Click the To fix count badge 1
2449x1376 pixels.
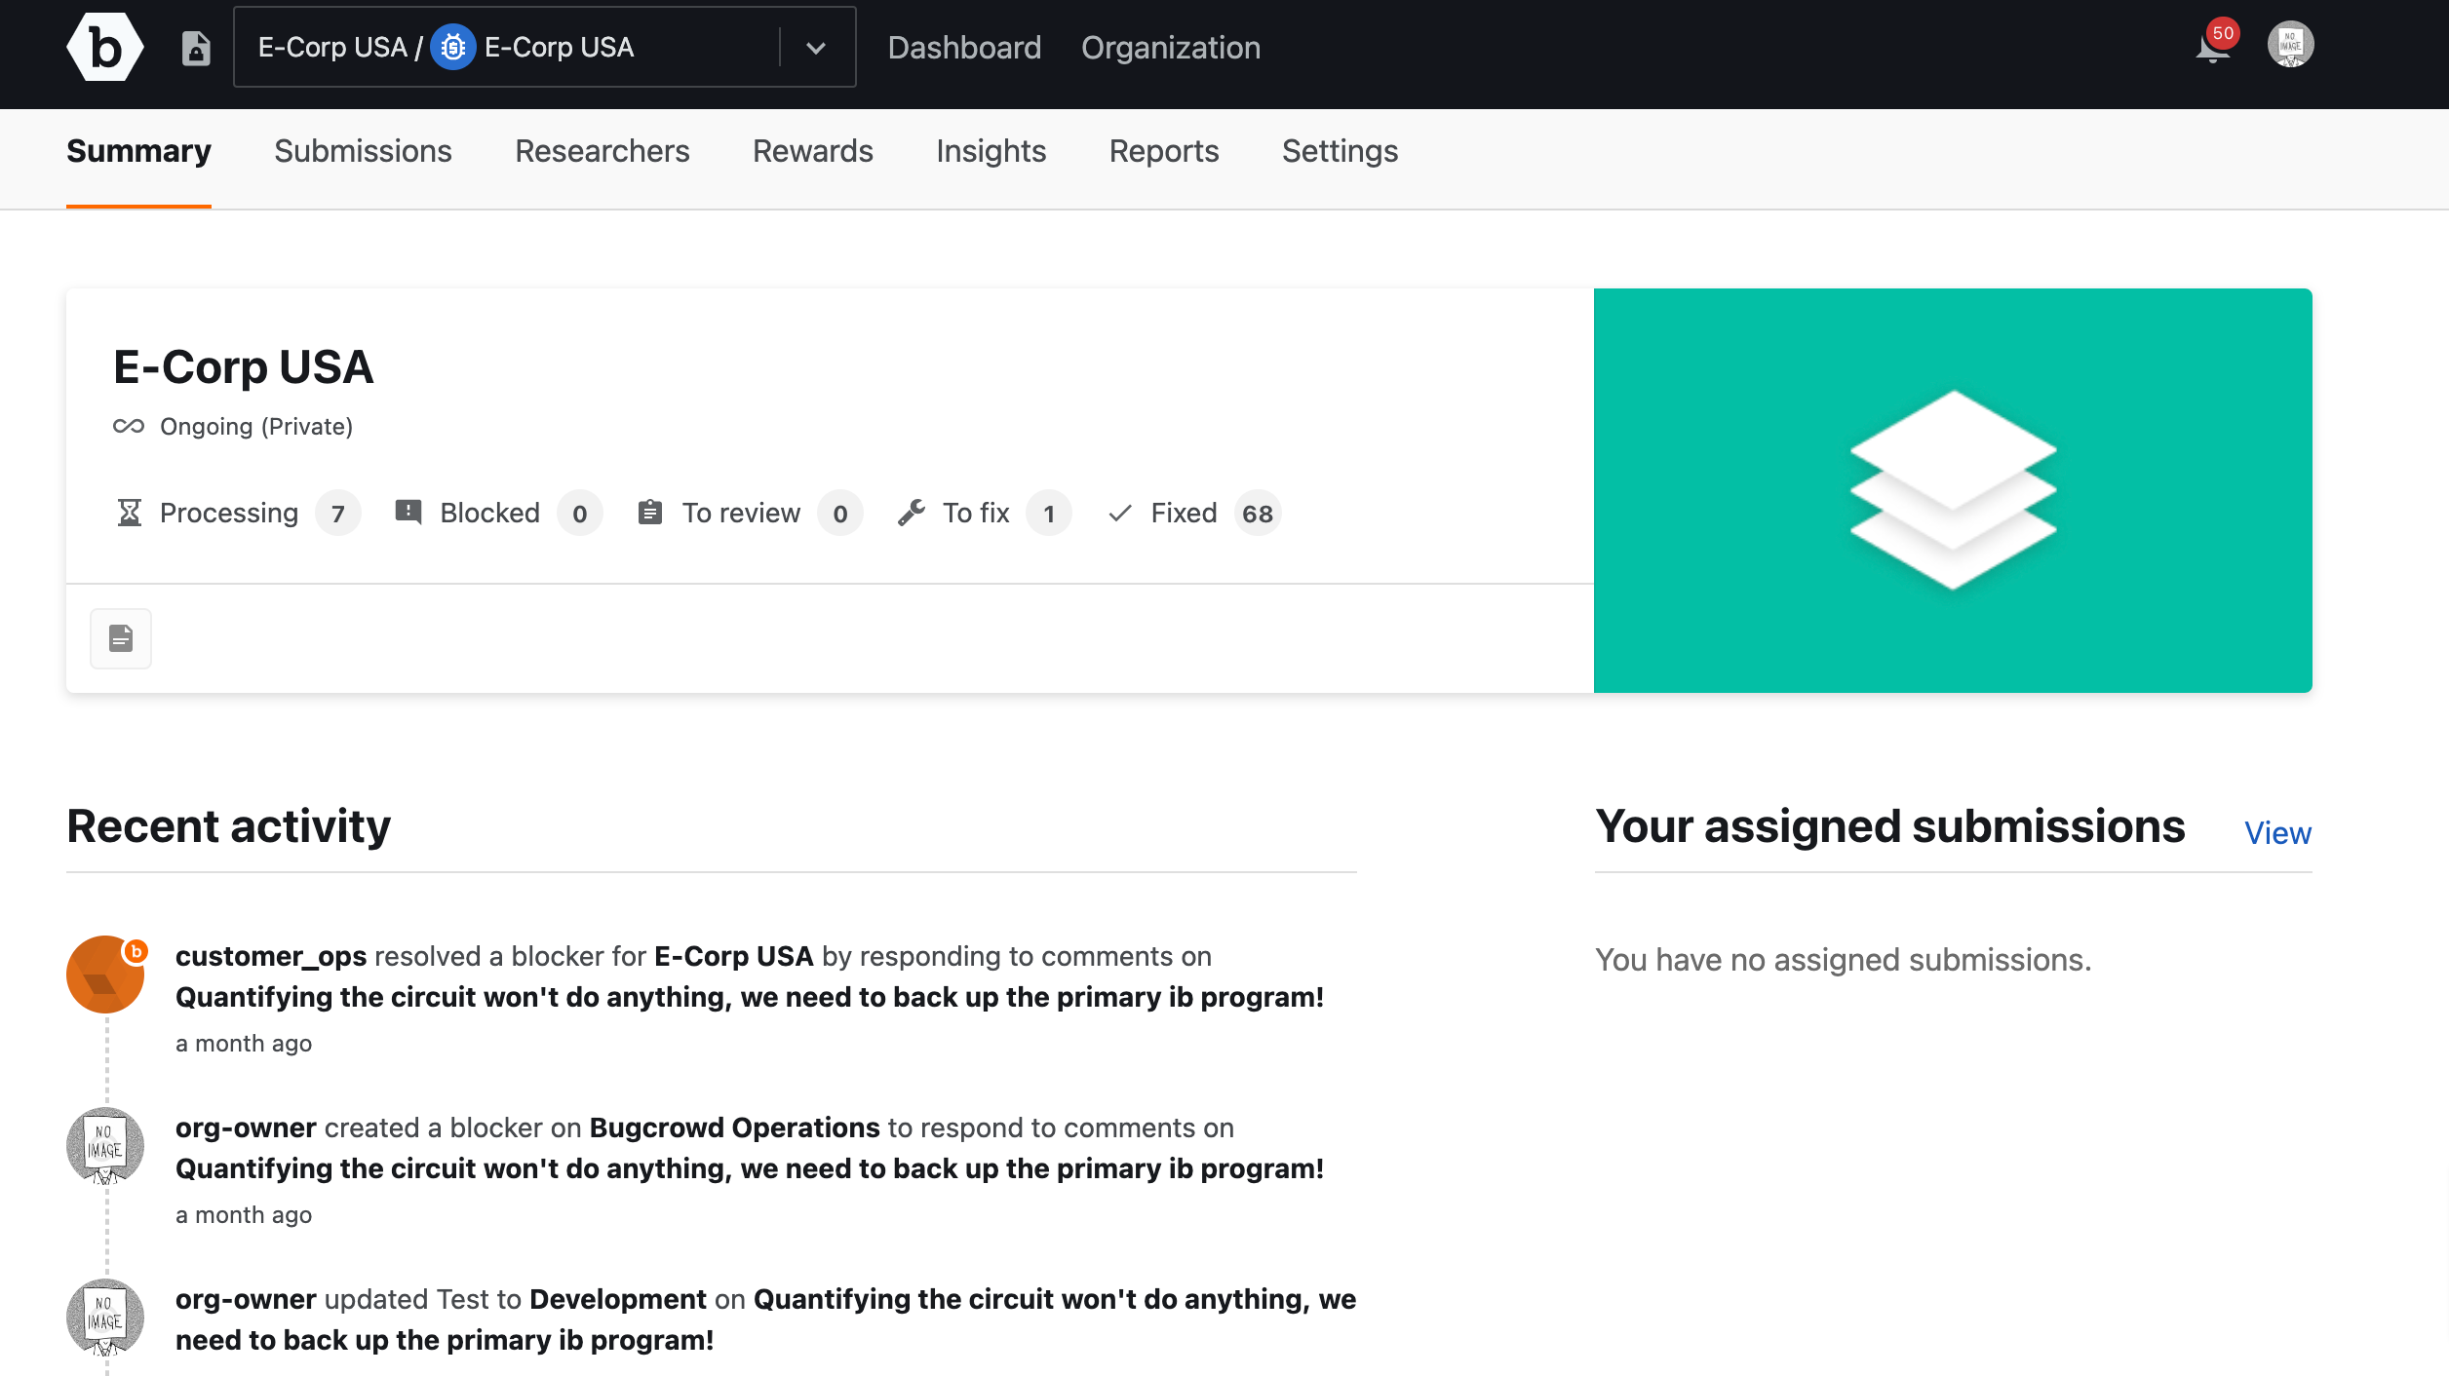point(1049,514)
